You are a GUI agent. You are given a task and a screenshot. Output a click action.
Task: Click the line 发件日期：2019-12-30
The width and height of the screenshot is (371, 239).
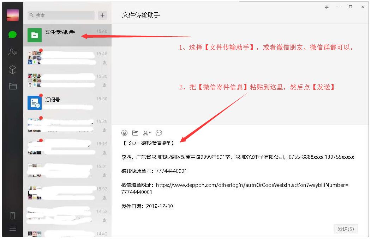point(147,206)
